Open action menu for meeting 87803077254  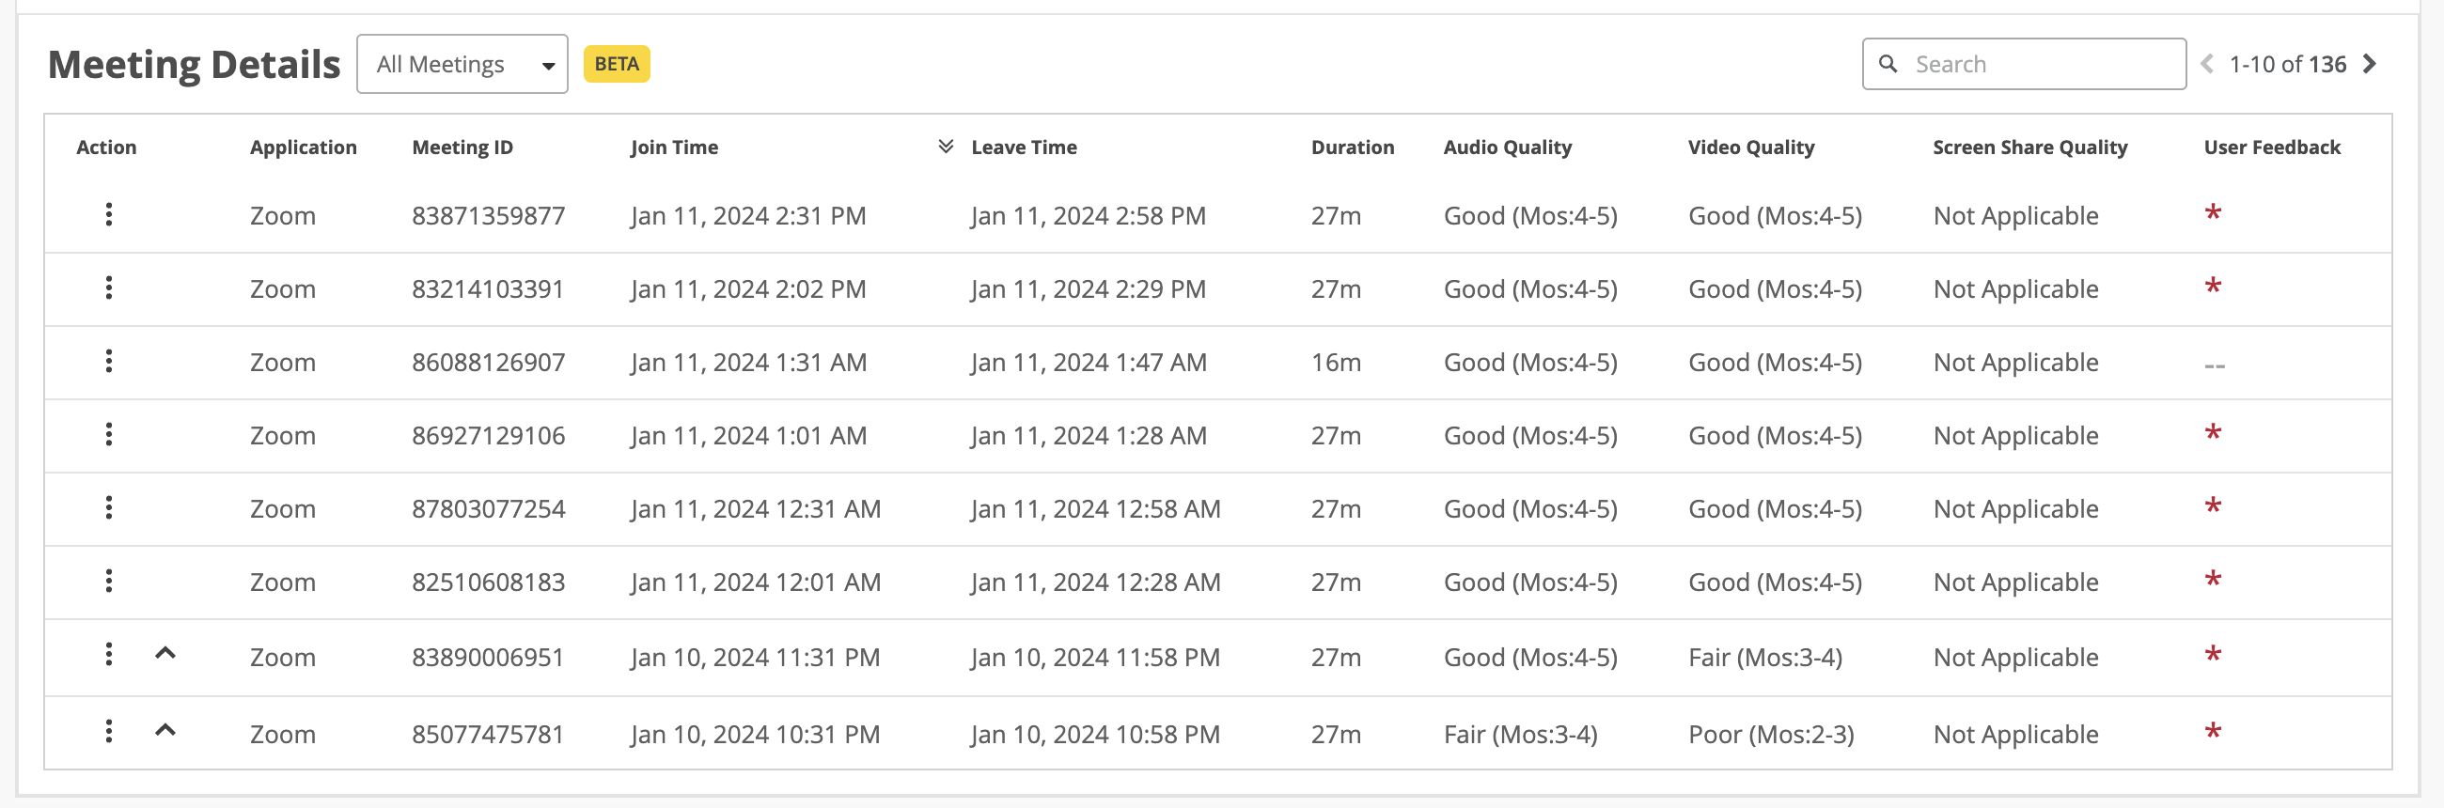point(109,508)
